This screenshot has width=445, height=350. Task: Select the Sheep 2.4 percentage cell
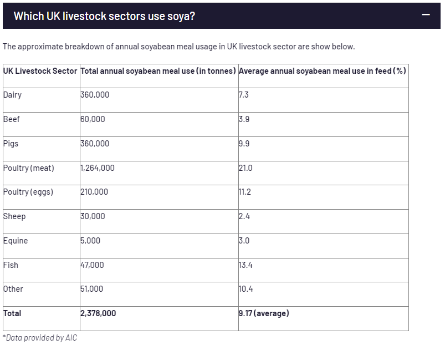pos(244,216)
